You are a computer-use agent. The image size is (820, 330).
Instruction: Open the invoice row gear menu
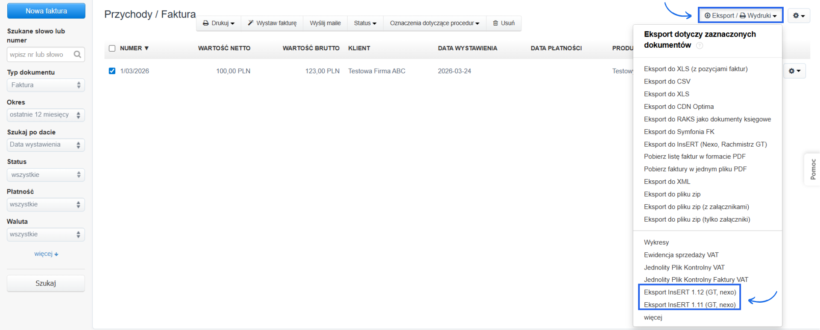click(794, 71)
